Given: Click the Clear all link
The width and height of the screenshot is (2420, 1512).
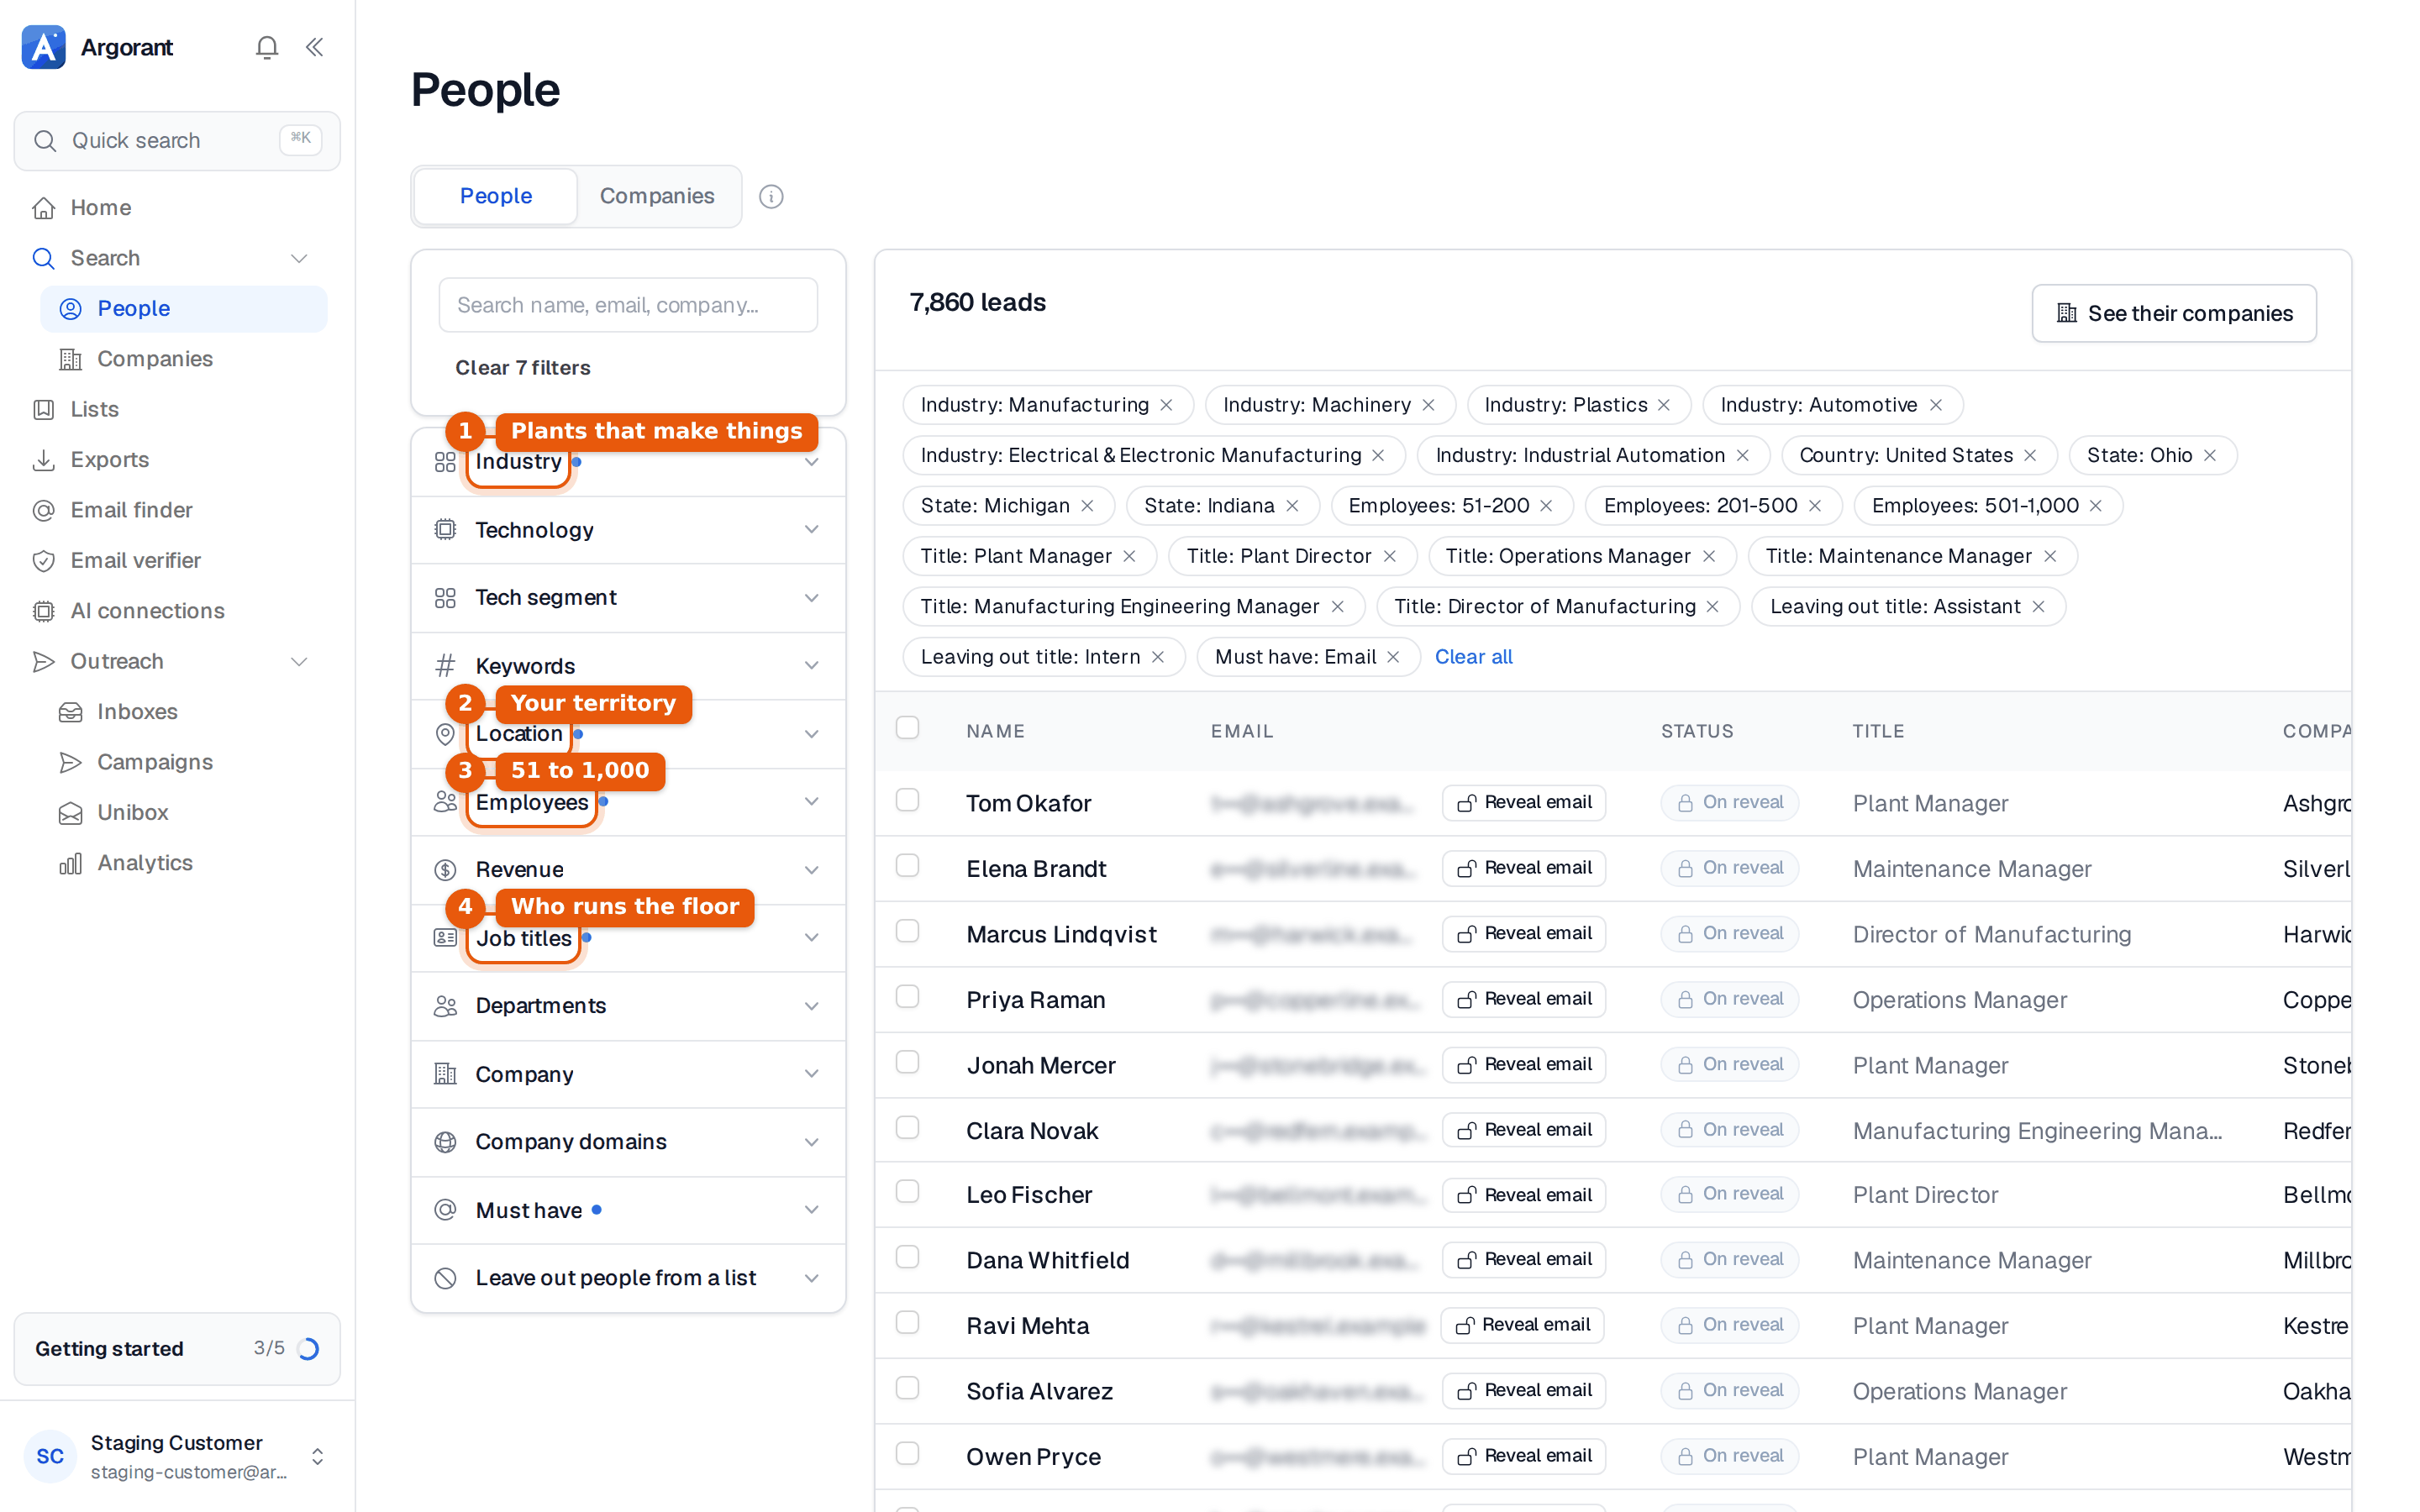Looking at the screenshot, I should [1473, 657].
